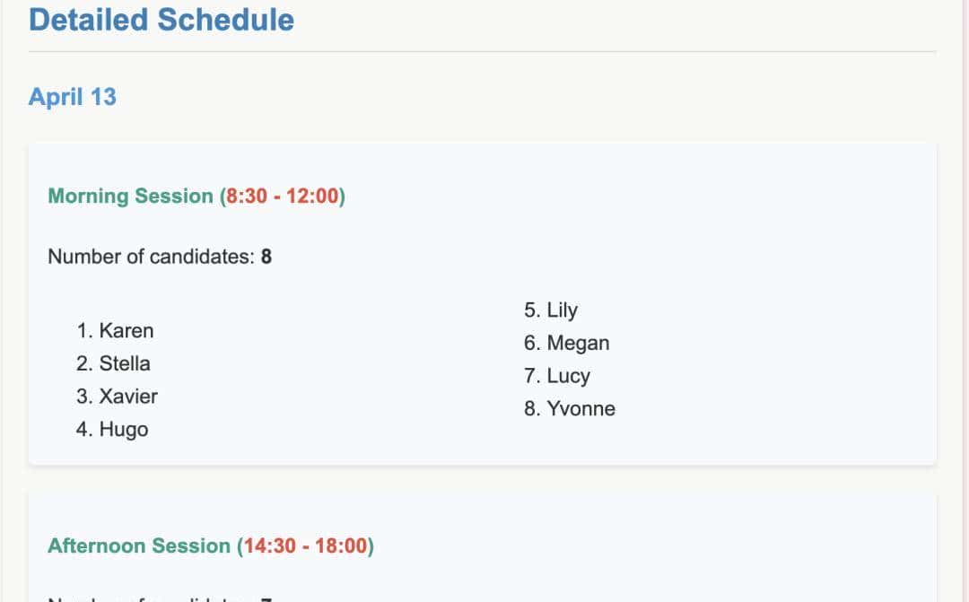Click the bold candidate count 8
Image resolution: width=969 pixels, height=602 pixels.
266,257
